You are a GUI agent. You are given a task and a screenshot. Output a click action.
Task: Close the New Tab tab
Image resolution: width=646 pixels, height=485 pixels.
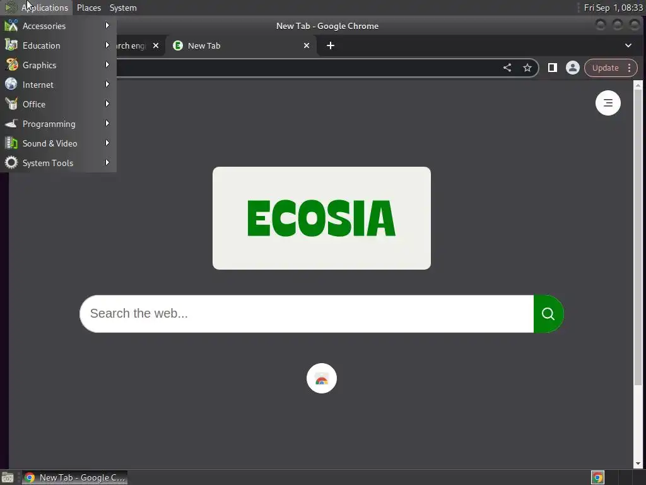click(307, 45)
